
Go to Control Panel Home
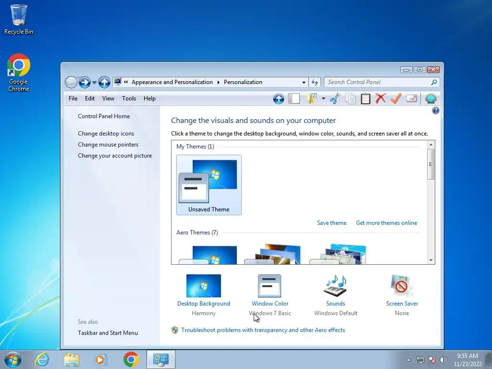[104, 116]
